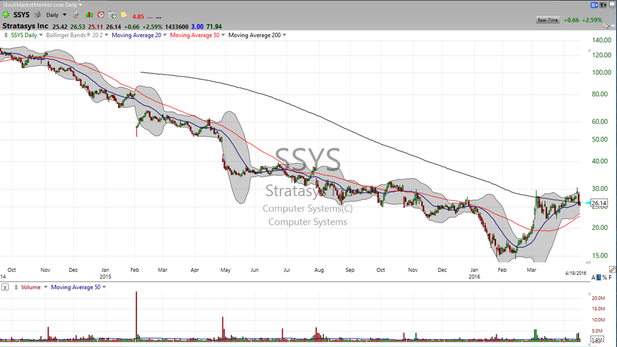Screen dimensions: 617x347
Task: Click the up-down arrows beside SSYS Daily
Action: click(x=6, y=35)
